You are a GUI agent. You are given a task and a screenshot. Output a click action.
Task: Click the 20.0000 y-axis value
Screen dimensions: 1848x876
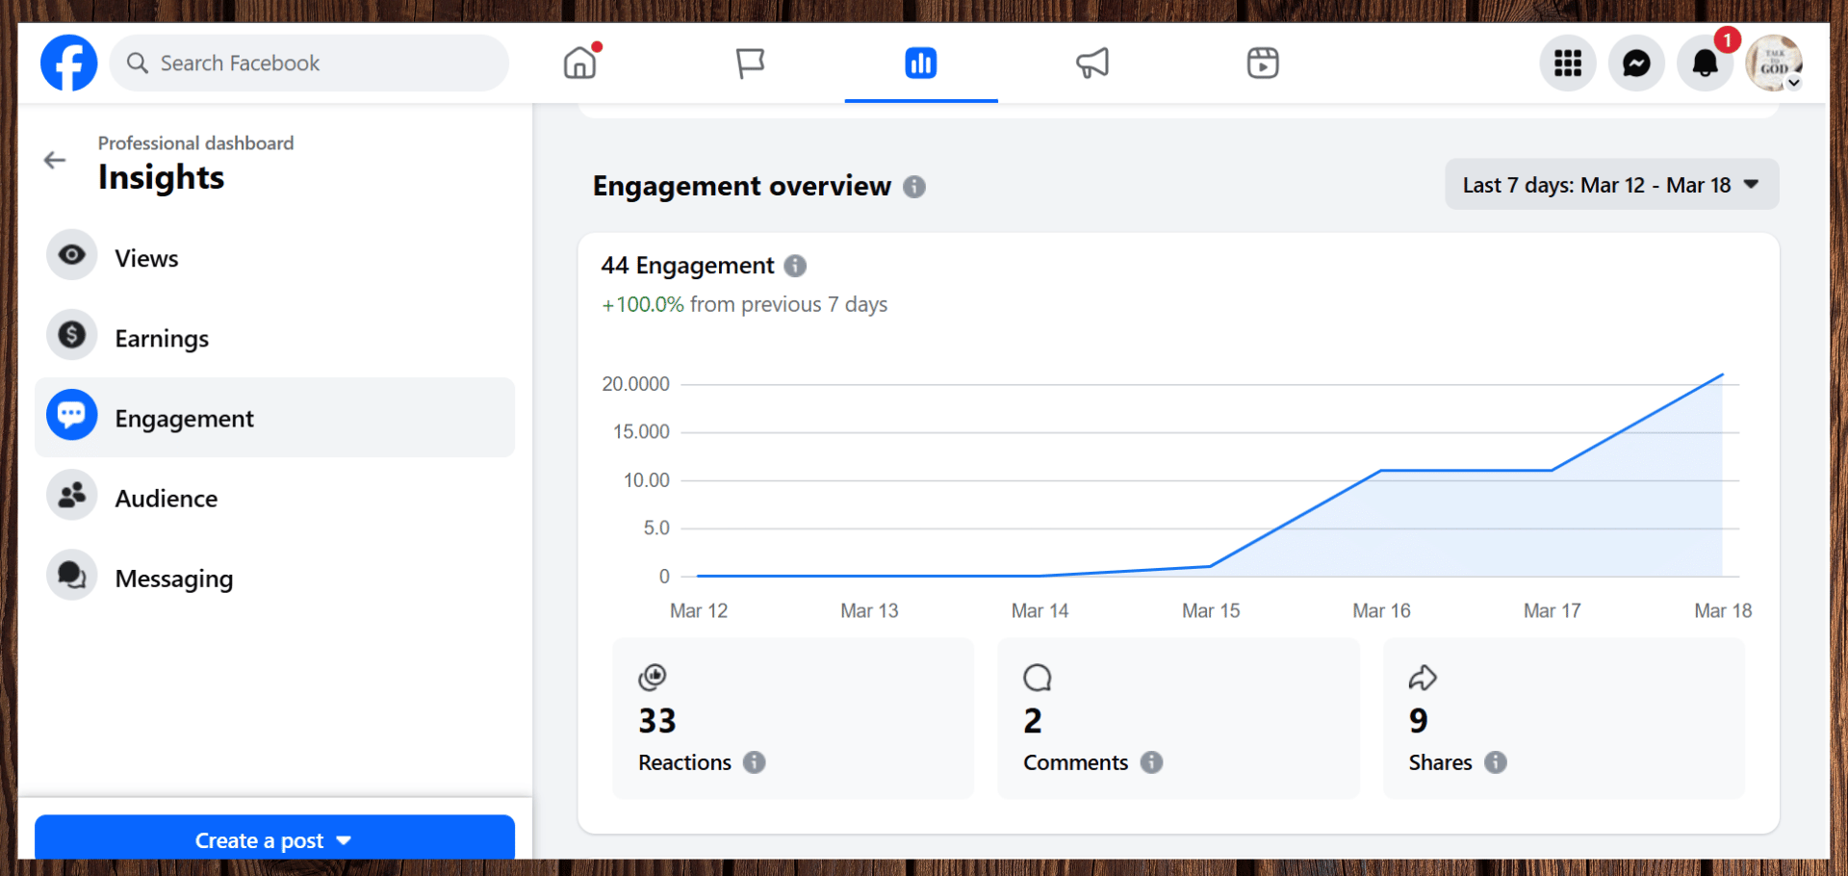(x=636, y=384)
